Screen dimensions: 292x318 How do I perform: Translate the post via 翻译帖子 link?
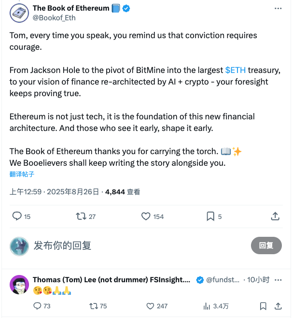point(22,174)
